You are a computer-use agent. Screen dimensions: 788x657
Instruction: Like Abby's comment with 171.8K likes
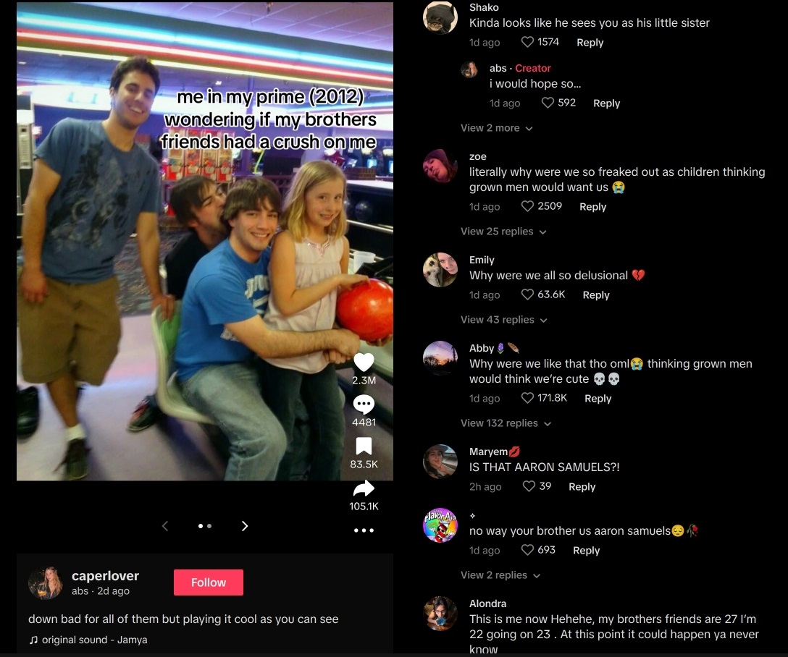(x=527, y=397)
